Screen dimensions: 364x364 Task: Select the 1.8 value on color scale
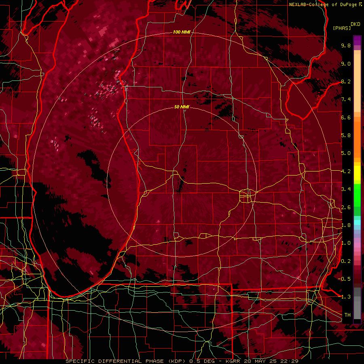346,225
